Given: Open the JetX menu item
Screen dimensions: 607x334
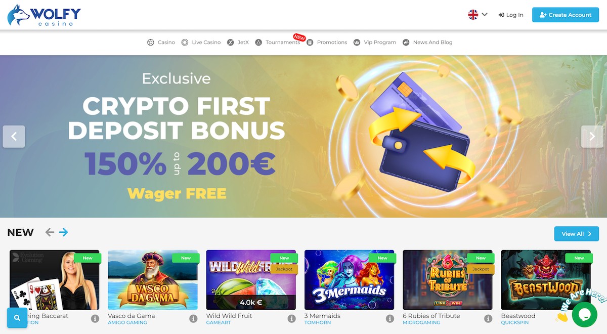Looking at the screenshot, I should click(x=238, y=43).
